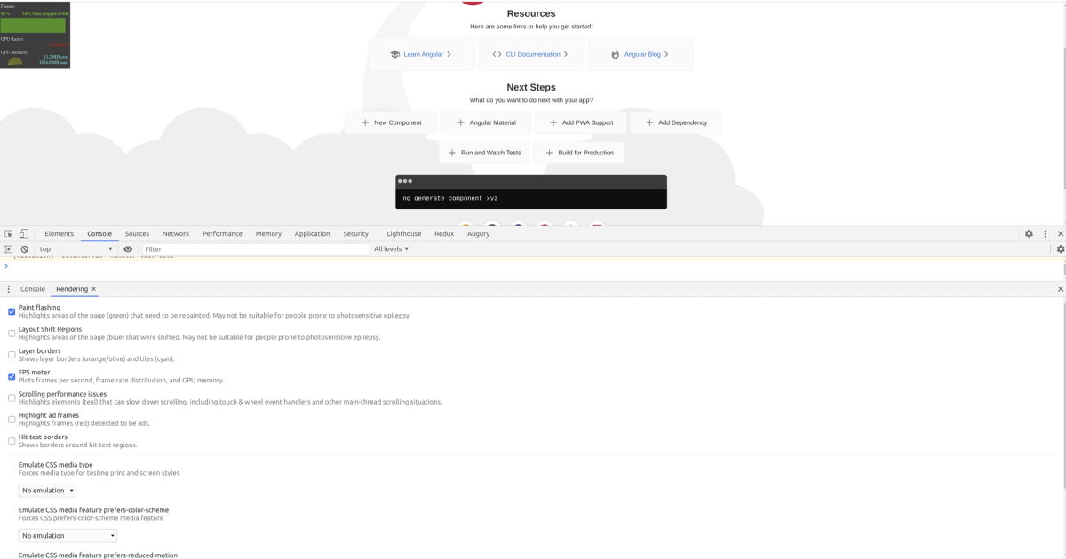
Task: Click the Build for Production label
Action: coord(586,153)
